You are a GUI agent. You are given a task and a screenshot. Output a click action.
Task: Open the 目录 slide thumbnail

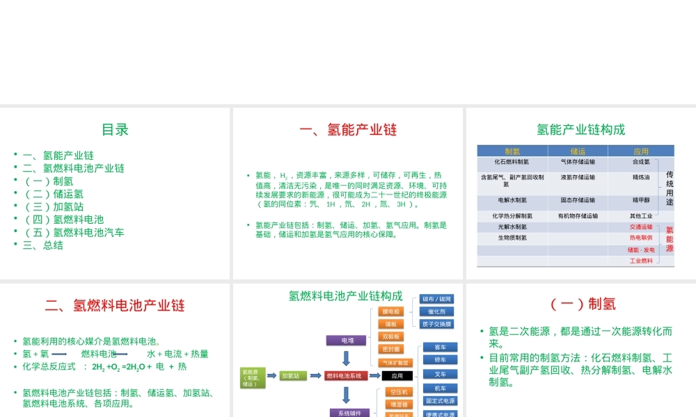point(115,193)
